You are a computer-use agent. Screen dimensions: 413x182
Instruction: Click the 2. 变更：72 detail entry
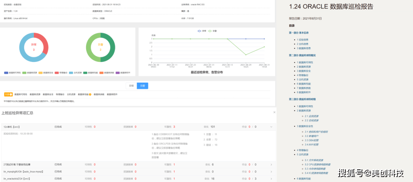[210, 139]
